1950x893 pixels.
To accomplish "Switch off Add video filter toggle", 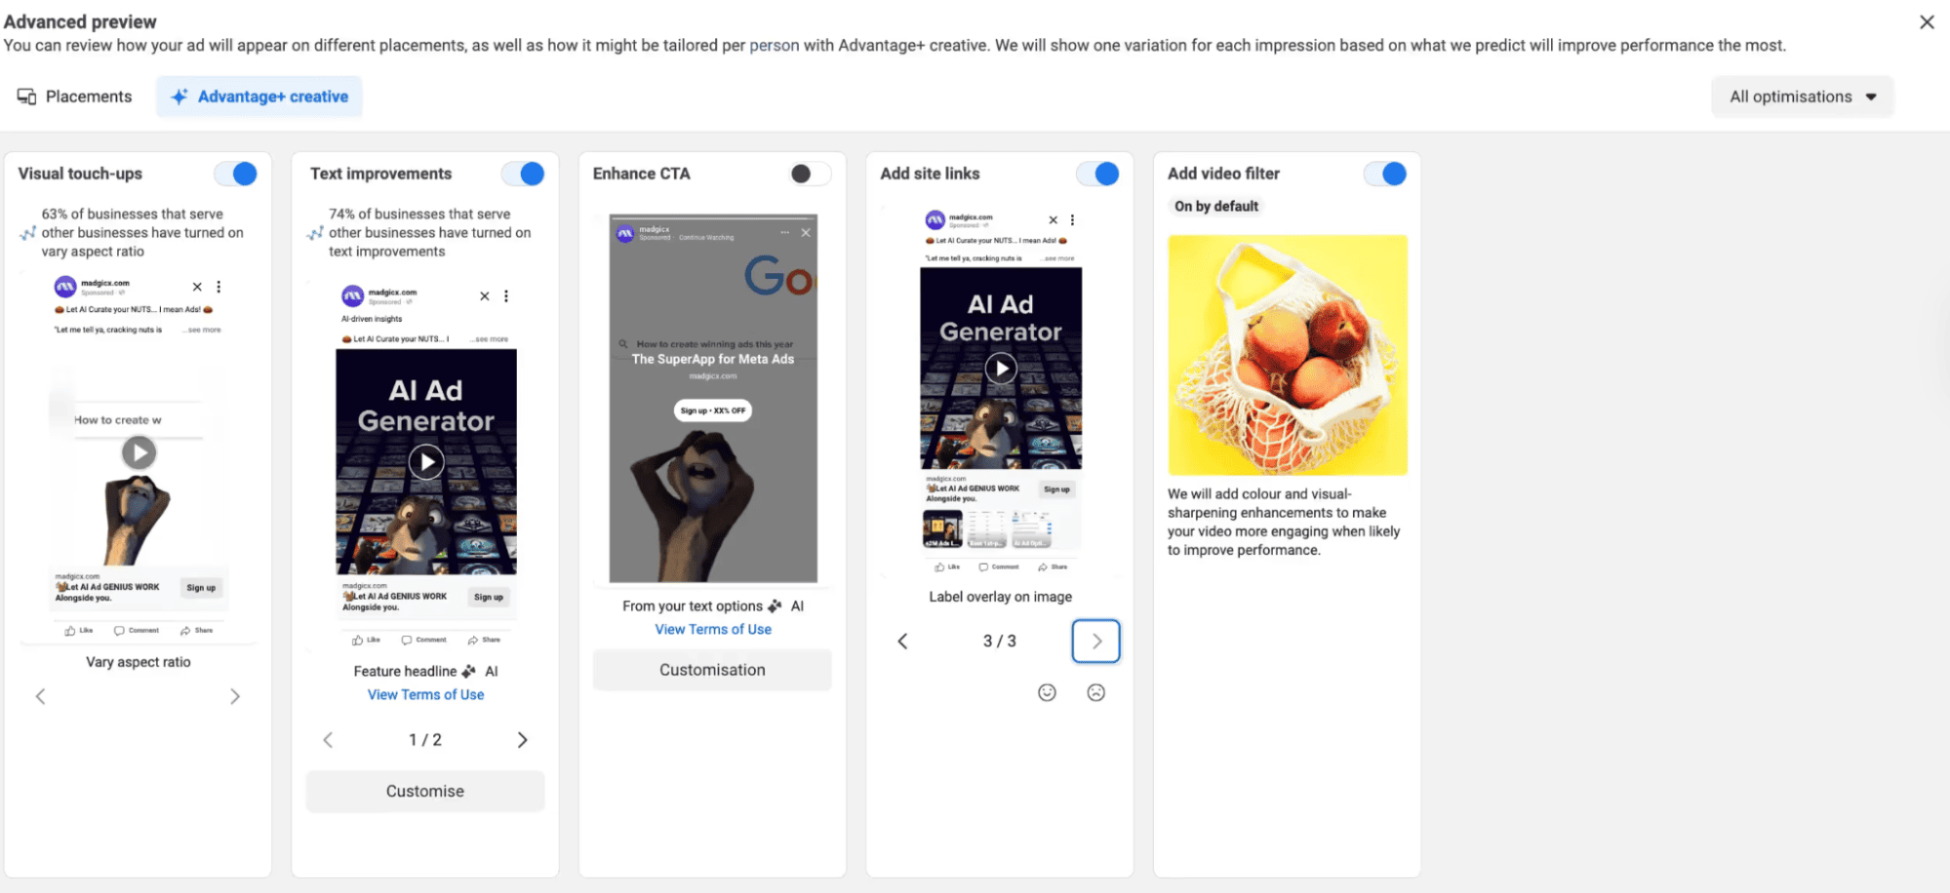I will pyautogui.click(x=1385, y=174).
